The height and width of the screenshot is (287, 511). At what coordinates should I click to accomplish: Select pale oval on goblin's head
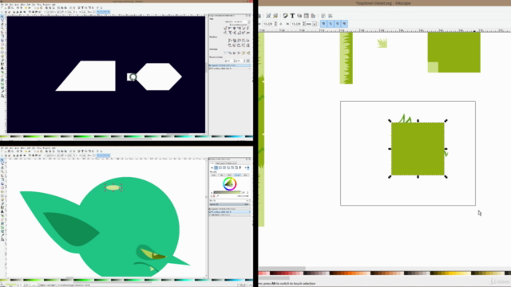tap(113, 187)
